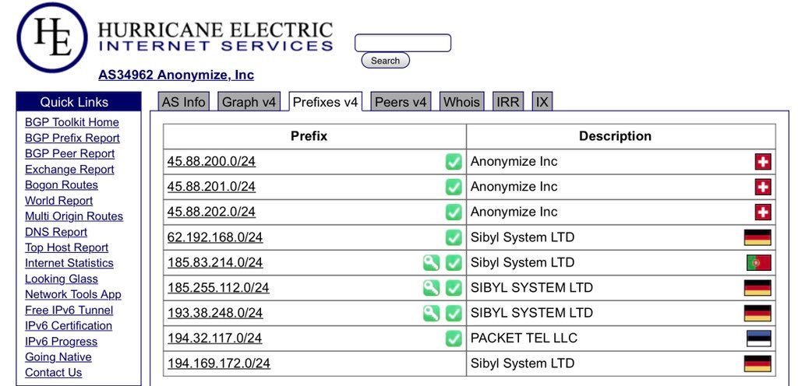Click the key icon for 193.38.248.0/24
The width and height of the screenshot is (798, 386).
pos(431,313)
